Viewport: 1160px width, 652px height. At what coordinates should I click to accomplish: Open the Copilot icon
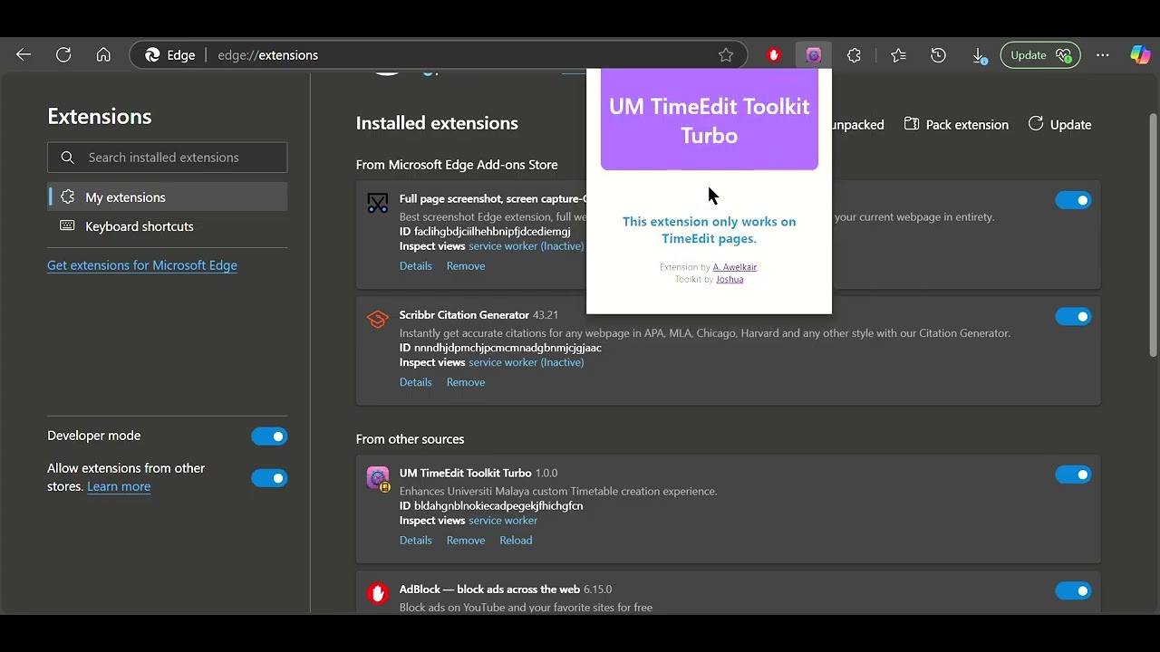[x=1140, y=55]
